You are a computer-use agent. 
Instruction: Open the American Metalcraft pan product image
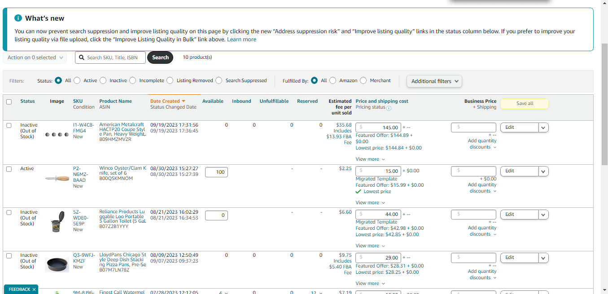coord(57,134)
